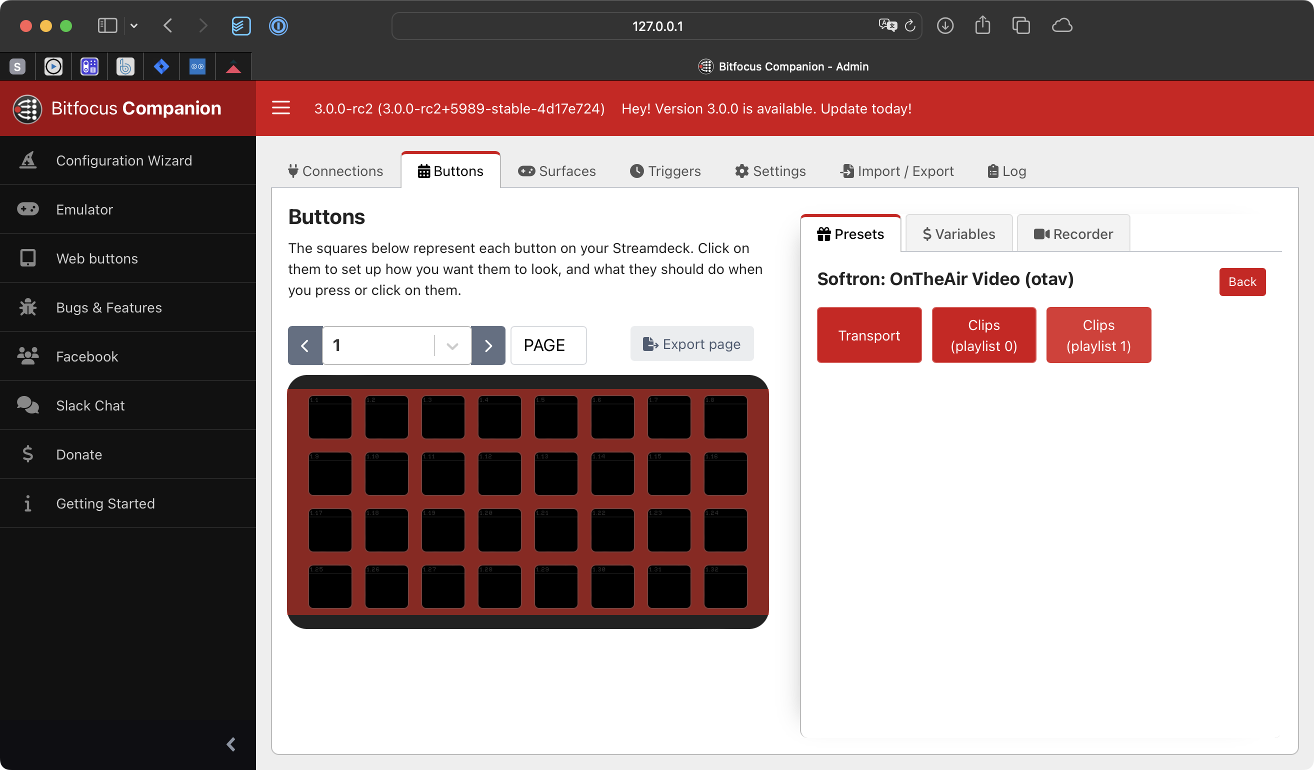Reload the page in Safari
Viewport: 1314px width, 770px height.
coord(910,25)
